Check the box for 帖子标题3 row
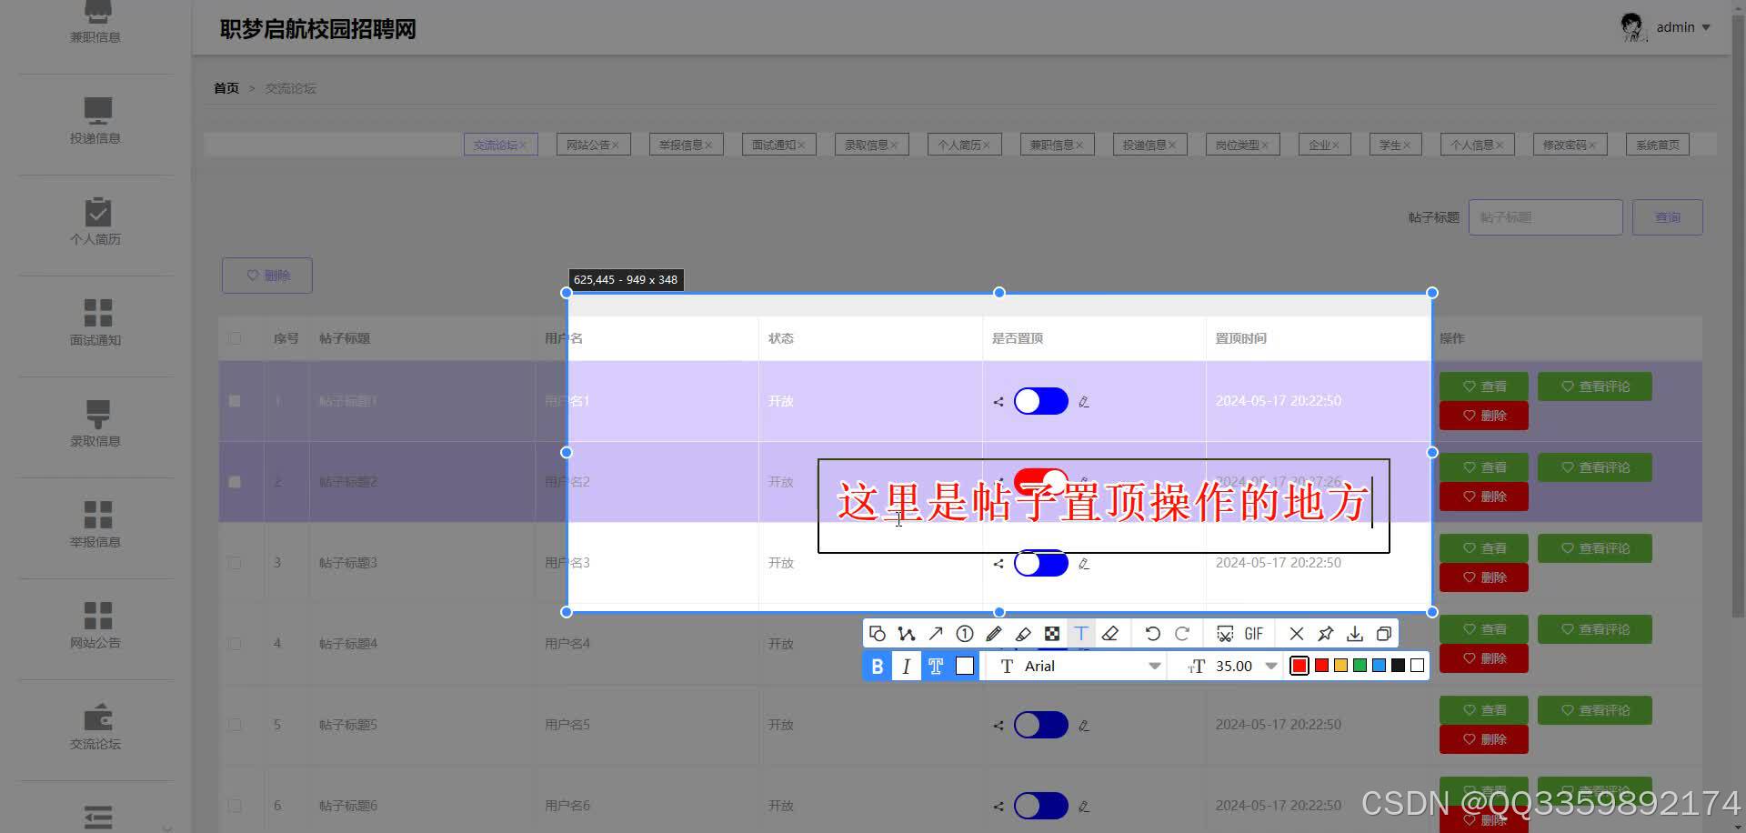Screen dimensions: 1746x833 [x=235, y=563]
